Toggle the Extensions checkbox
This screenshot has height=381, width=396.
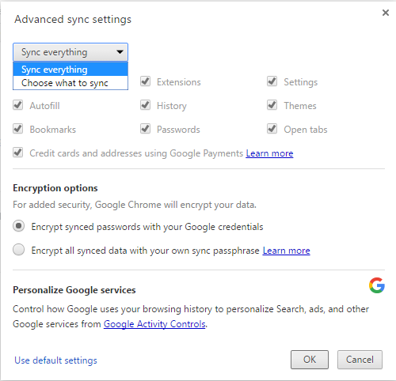[145, 81]
